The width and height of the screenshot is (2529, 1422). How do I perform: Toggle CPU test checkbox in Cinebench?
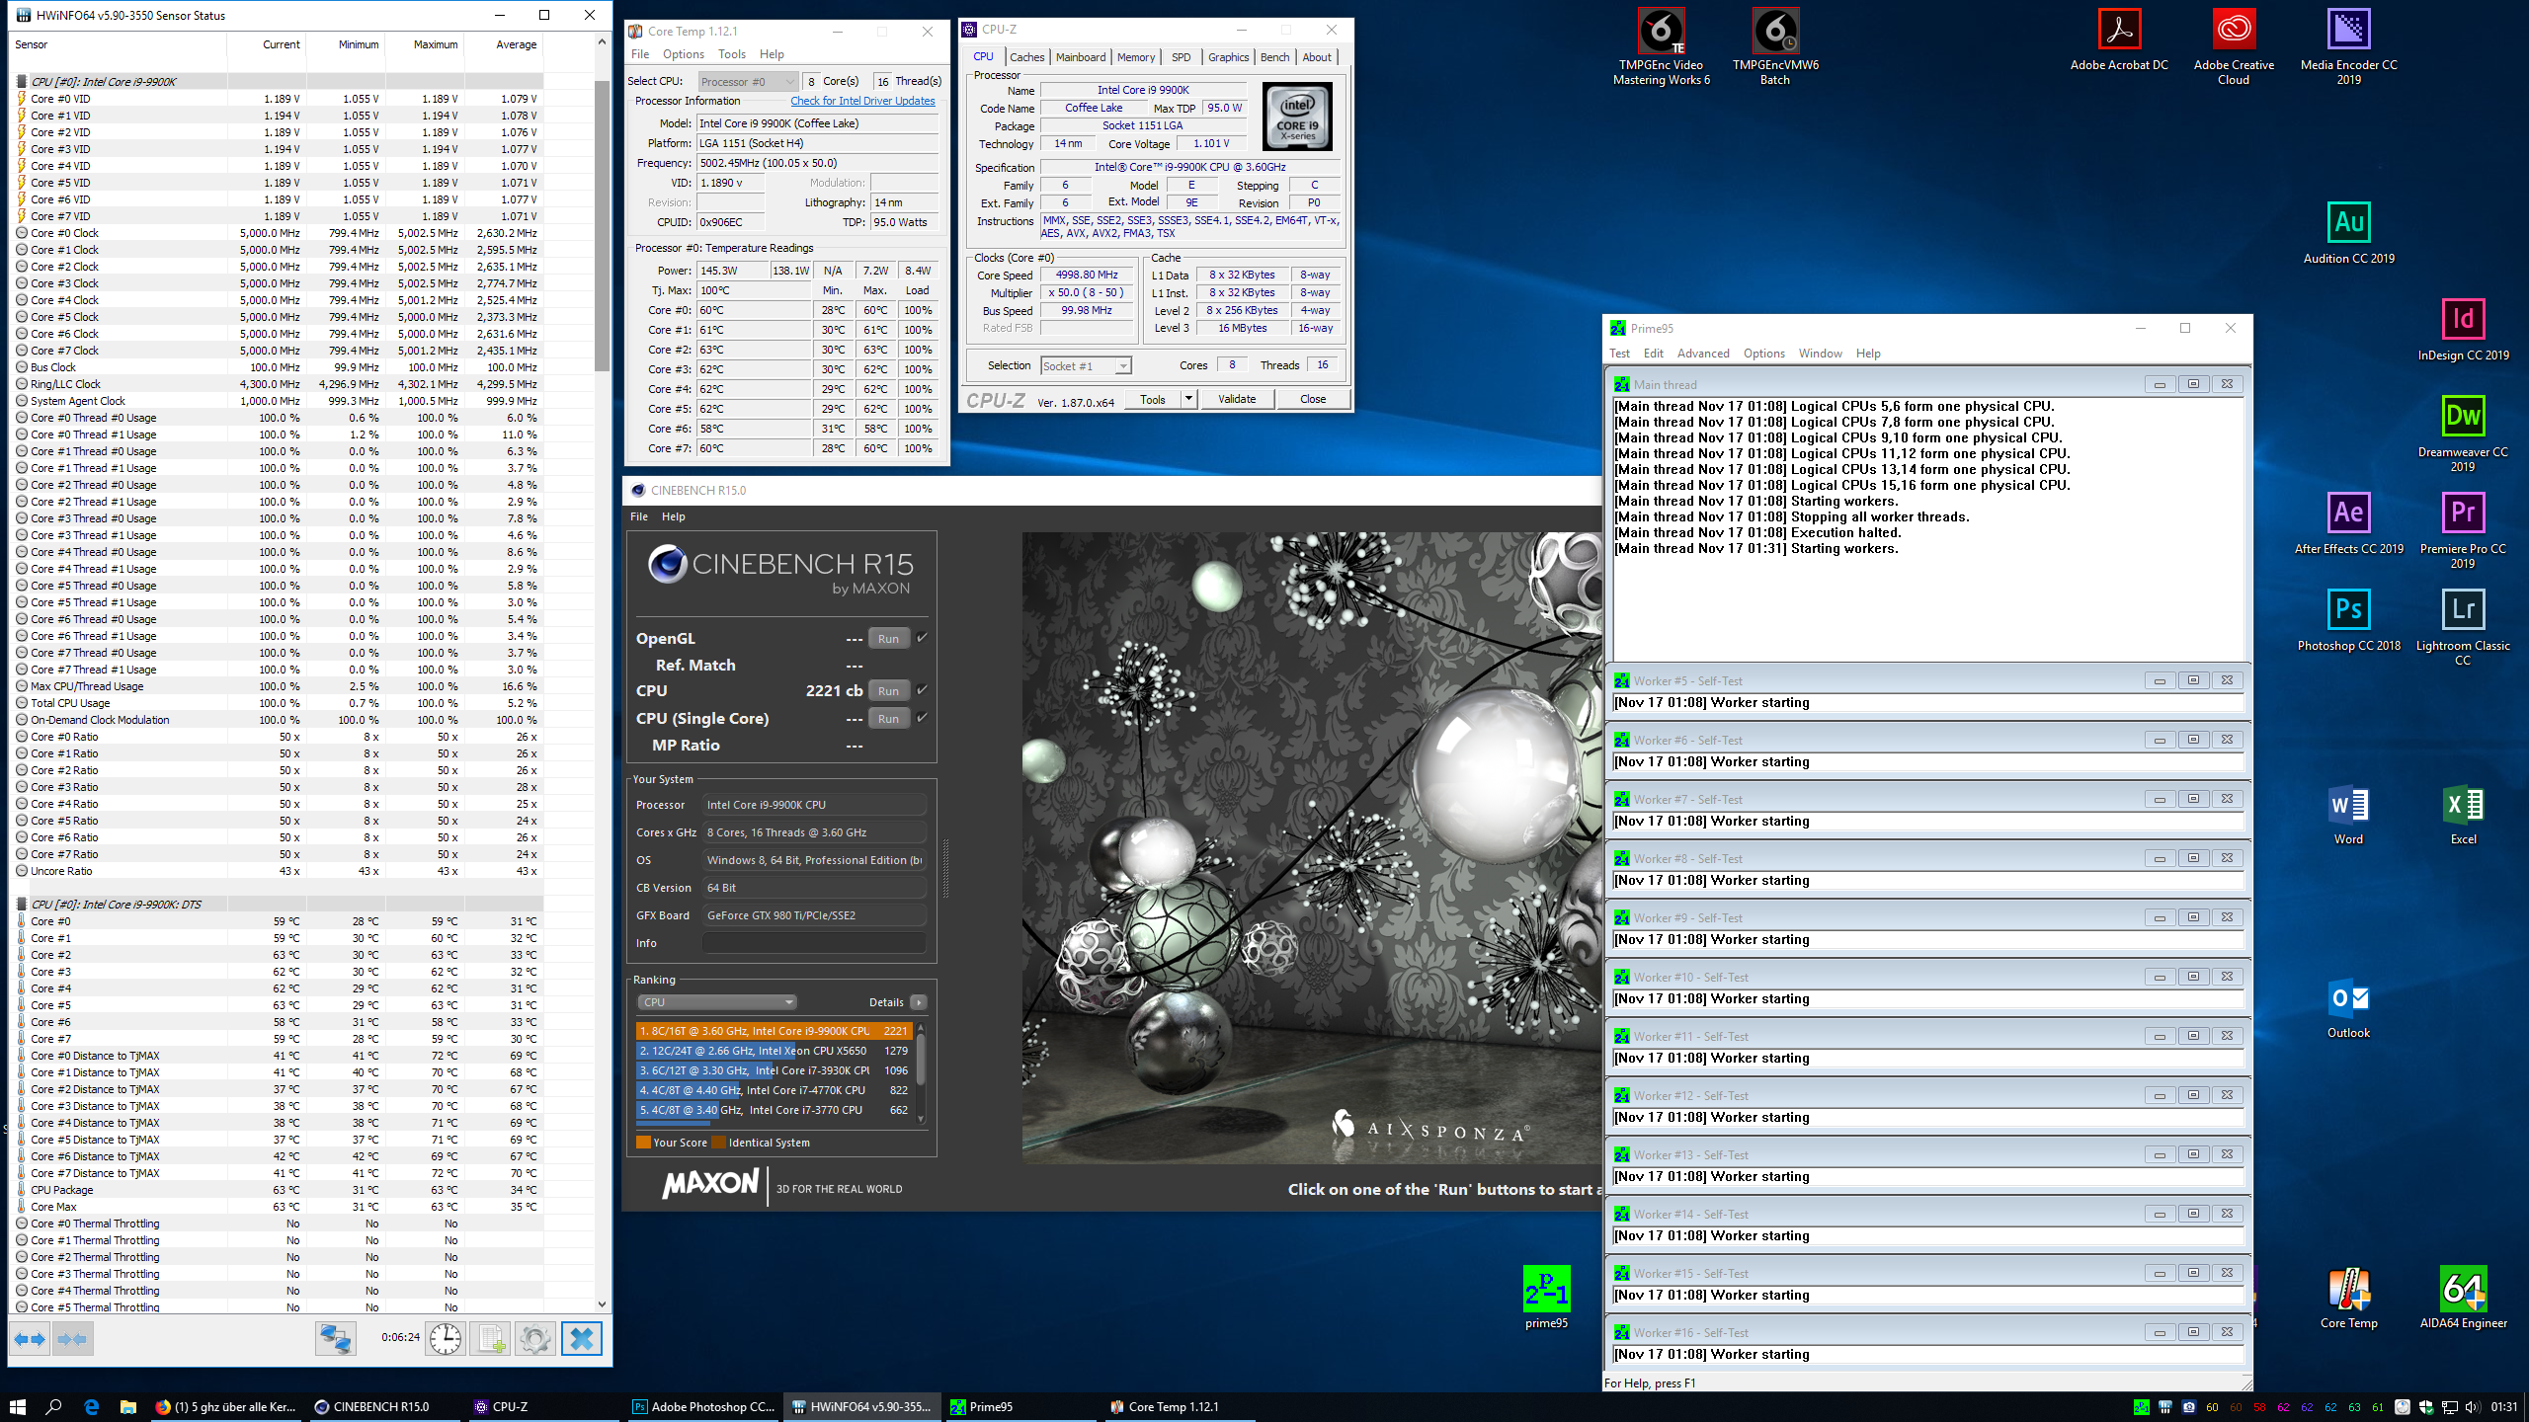(922, 690)
